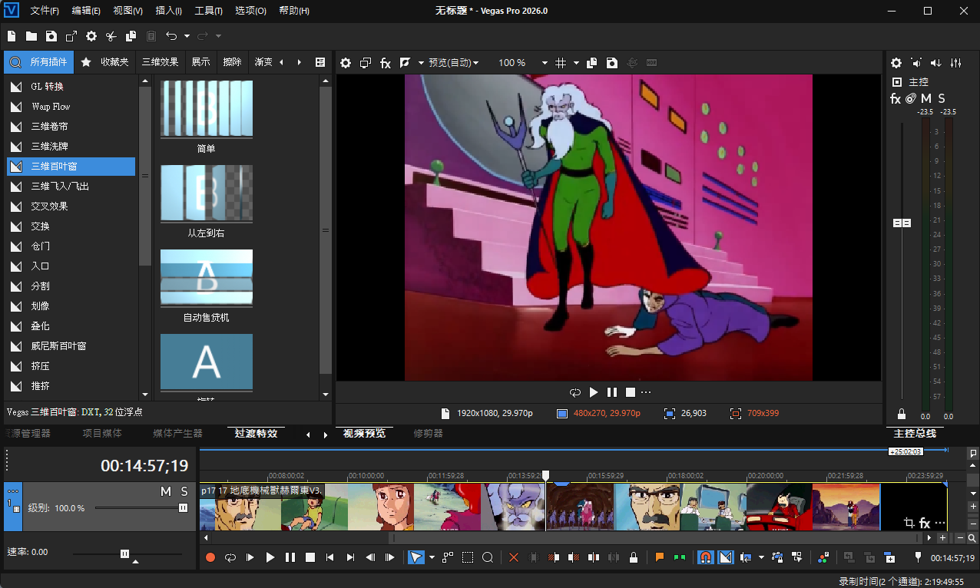This screenshot has width=980, height=588.
Task: Expand overlay grid options arrow
Action: pyautogui.click(x=575, y=63)
